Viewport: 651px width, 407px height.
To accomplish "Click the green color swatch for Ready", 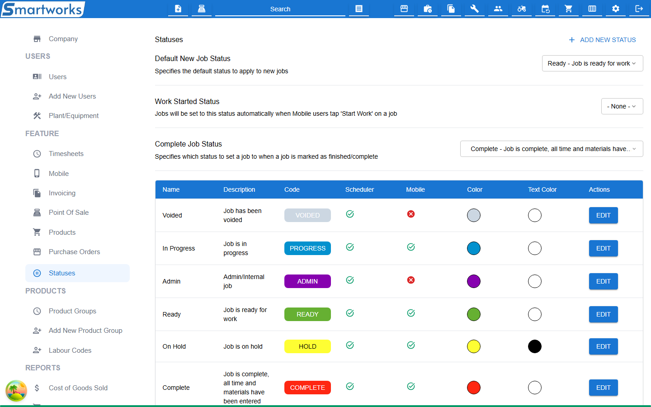I will 474,314.
